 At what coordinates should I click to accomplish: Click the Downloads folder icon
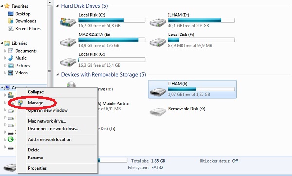pos(11,21)
